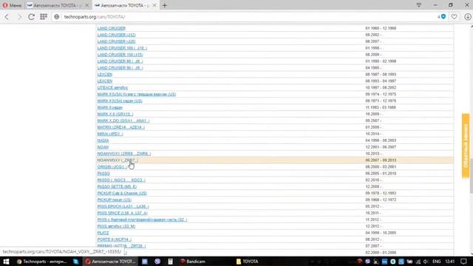473x266 pixels.
Task: Go forward with the forward arrow
Action: [x=19, y=17]
